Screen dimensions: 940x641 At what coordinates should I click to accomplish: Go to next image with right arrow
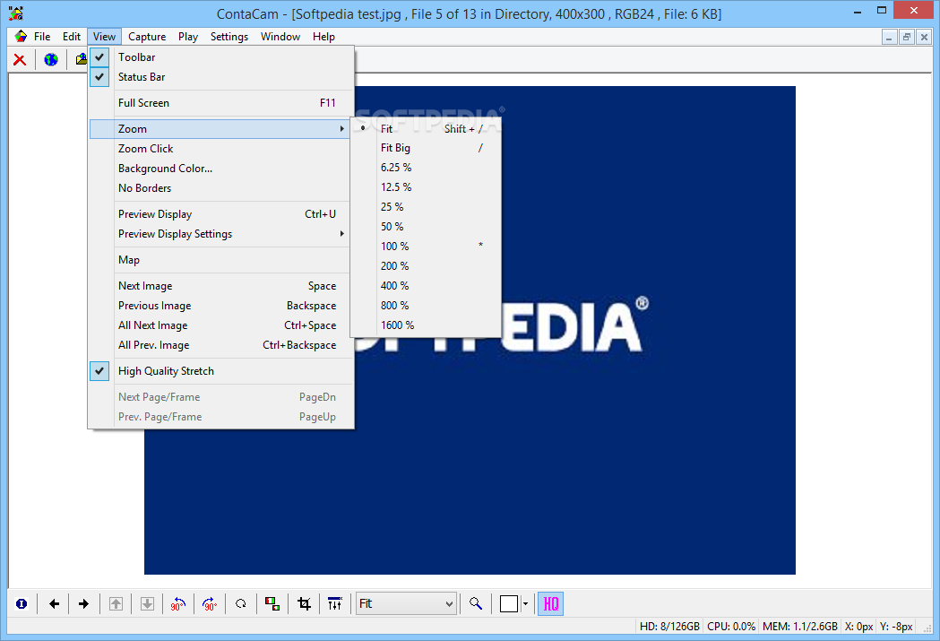(x=84, y=604)
